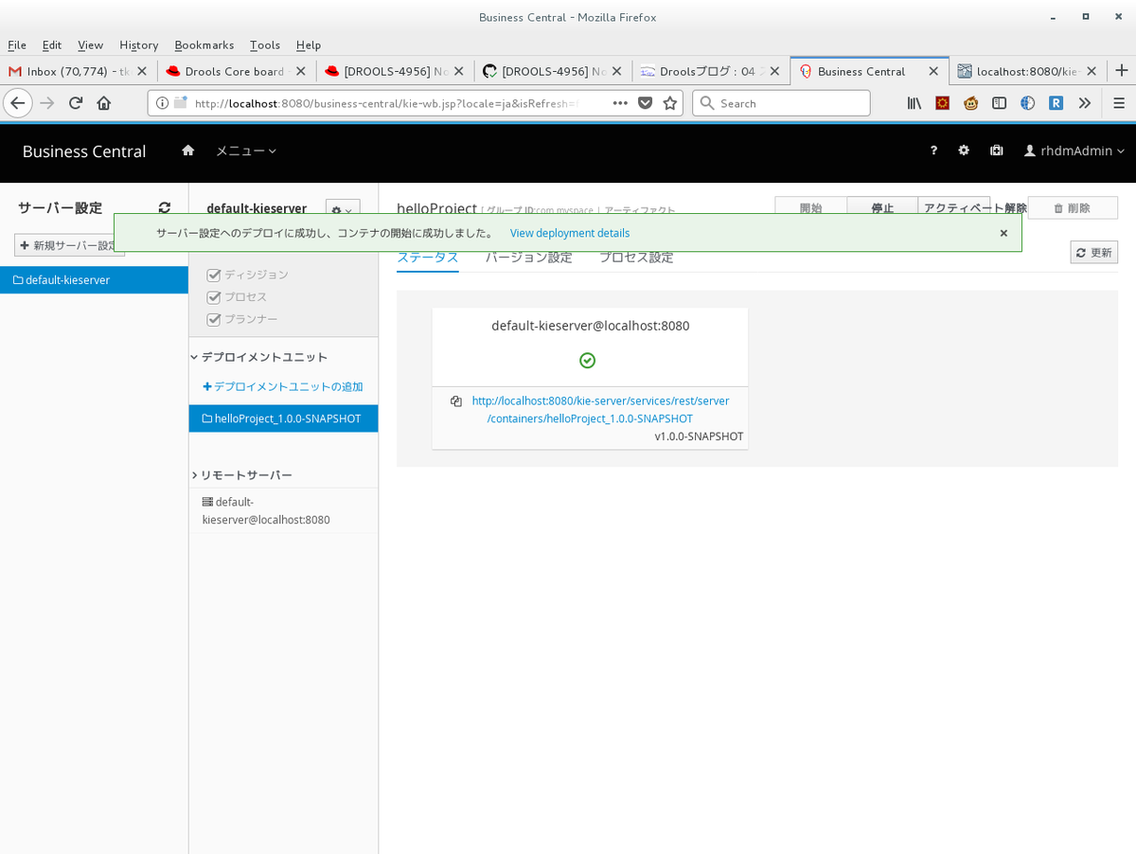Go back with Firefox back arrow
Image resolution: width=1136 pixels, height=854 pixels.
pyautogui.click(x=18, y=103)
